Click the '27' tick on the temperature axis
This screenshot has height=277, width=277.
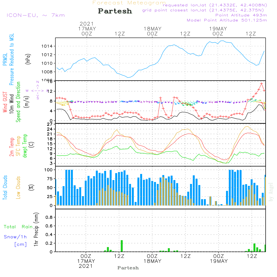coord(50,124)
